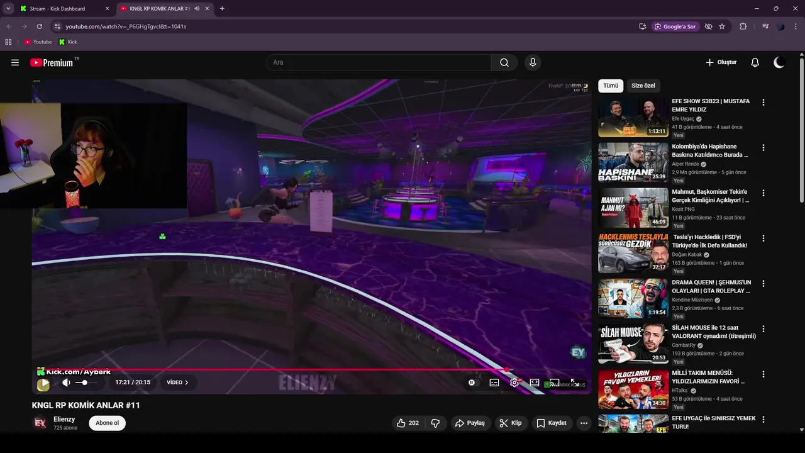
Task: Switch to Stream - Kick Dashboard tab
Action: click(x=64, y=9)
